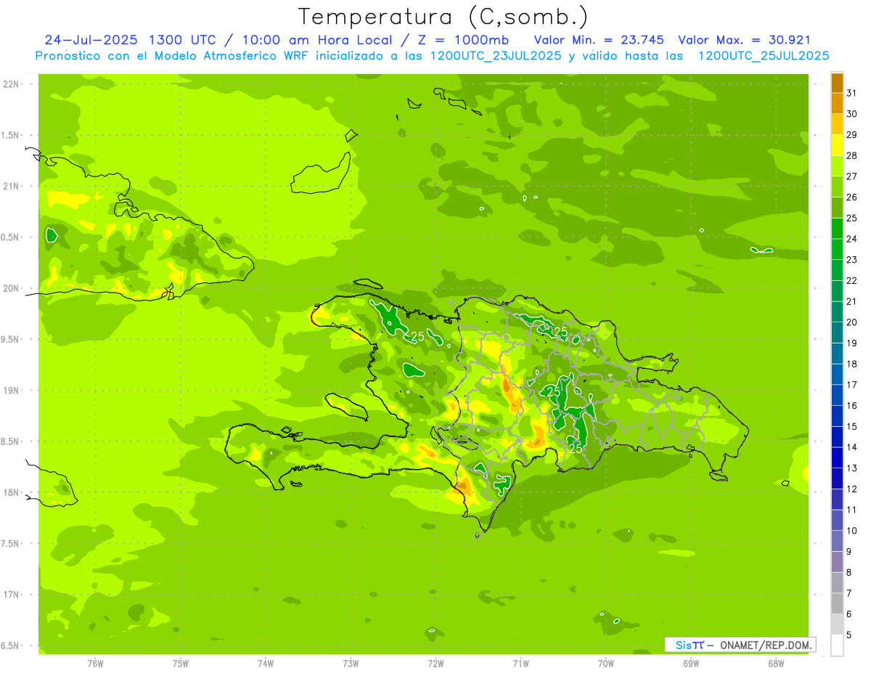The width and height of the screenshot is (871, 673).
Task: Click the legend value '27'
Action: click(x=852, y=176)
